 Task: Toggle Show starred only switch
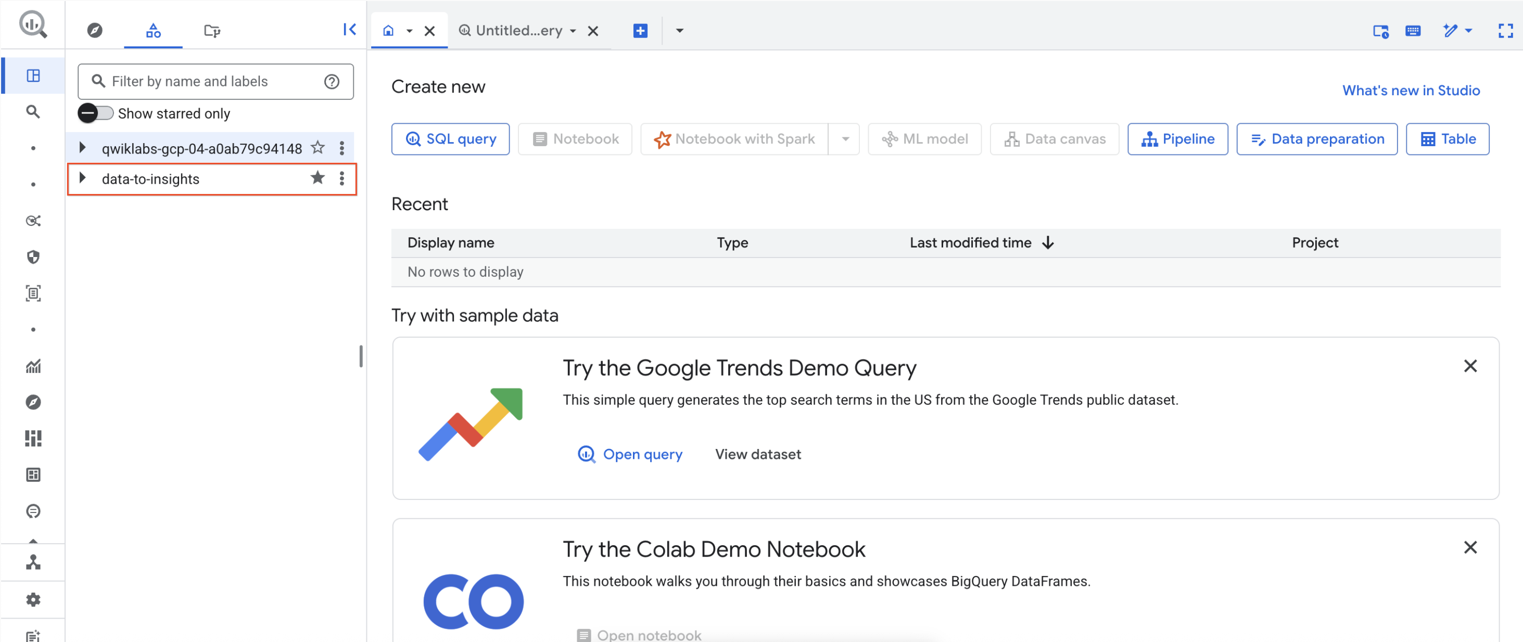(x=95, y=113)
